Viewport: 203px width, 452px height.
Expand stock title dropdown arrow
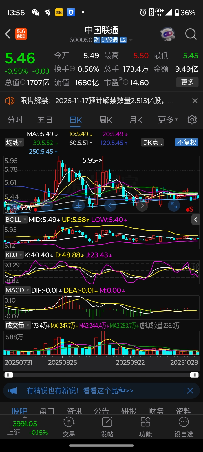[x=131, y=40]
